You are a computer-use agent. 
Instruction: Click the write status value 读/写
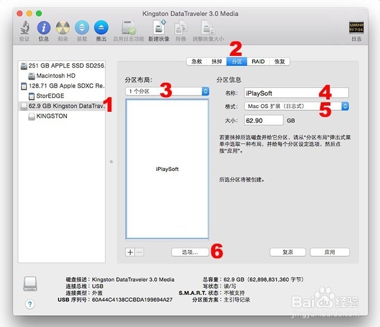[230, 286]
